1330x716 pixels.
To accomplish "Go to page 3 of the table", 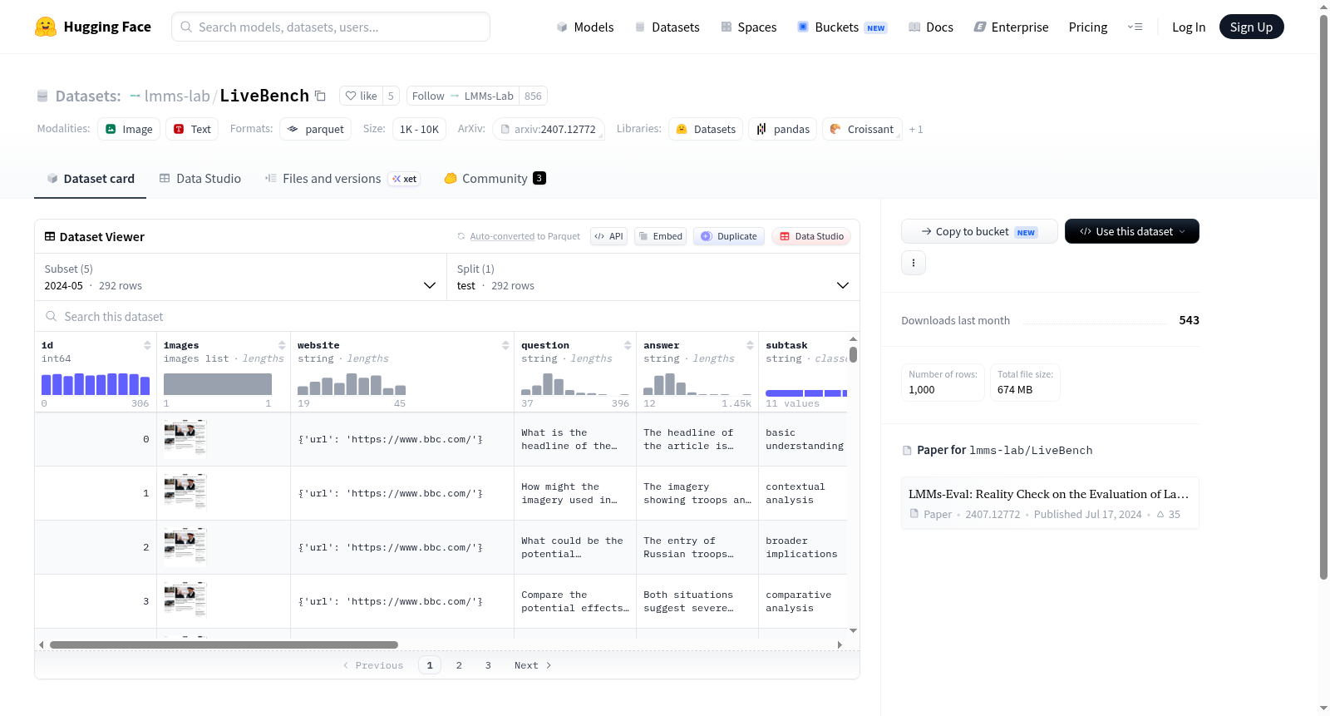I will tap(488, 665).
